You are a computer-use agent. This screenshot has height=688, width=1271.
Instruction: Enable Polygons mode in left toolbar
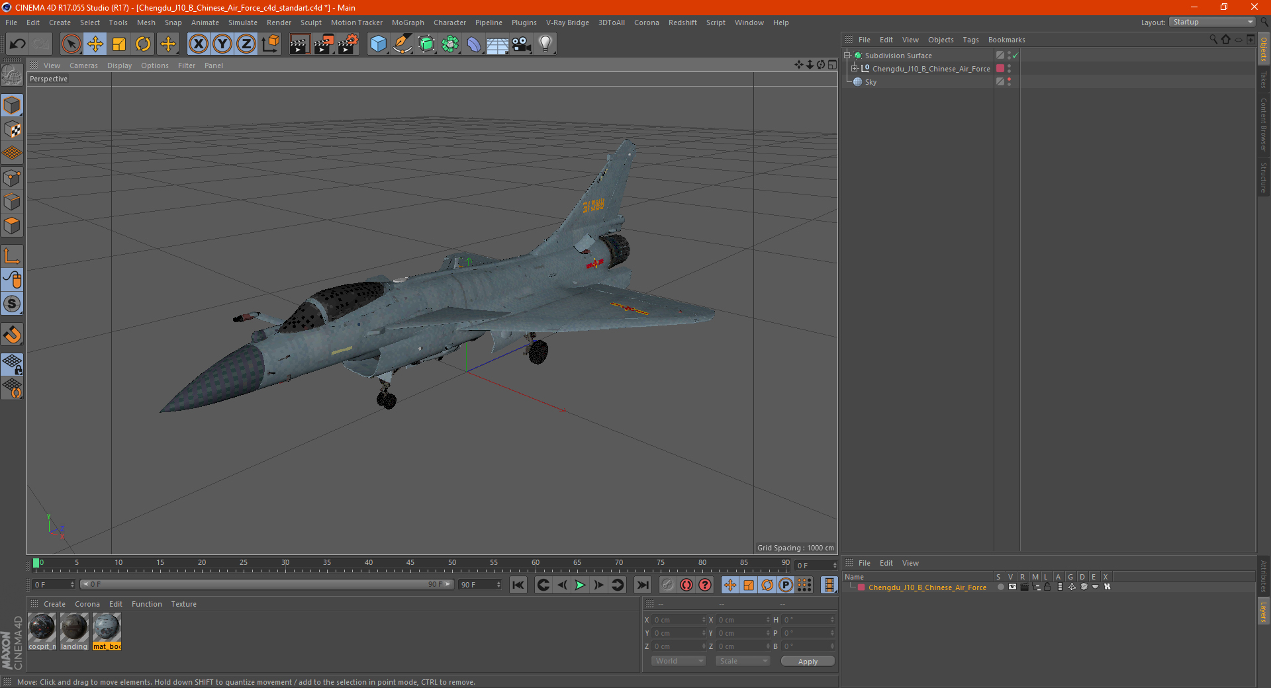tap(12, 226)
